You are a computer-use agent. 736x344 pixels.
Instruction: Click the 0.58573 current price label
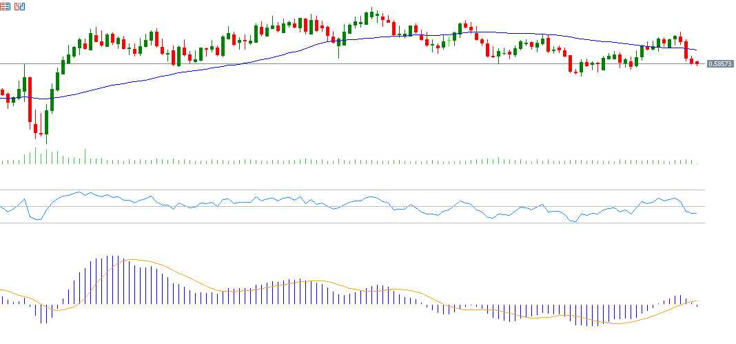click(x=720, y=63)
